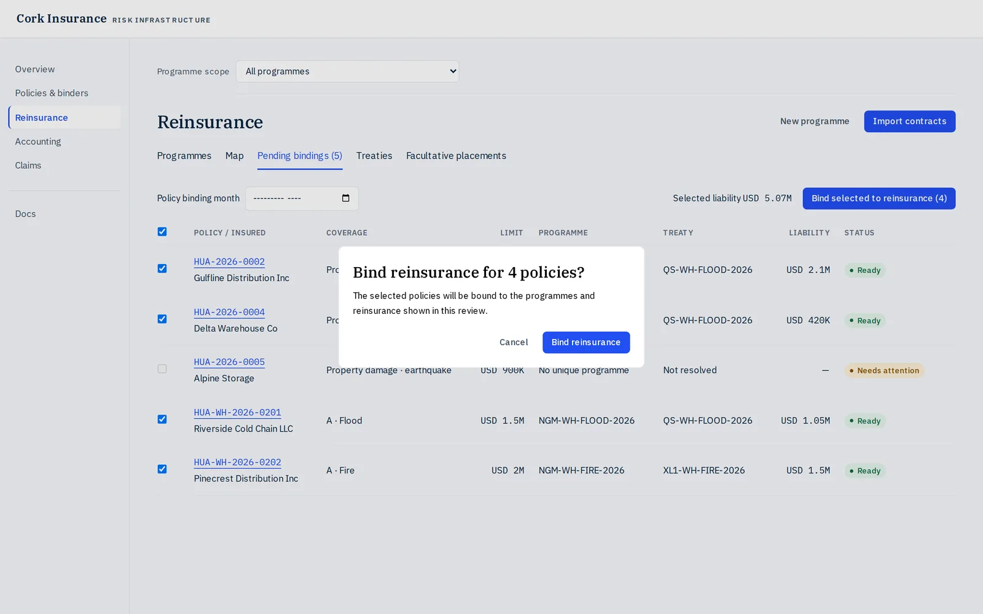Viewport: 983px width, 614px height.
Task: Open the calendar picker in Policy binding month
Action: click(345, 198)
